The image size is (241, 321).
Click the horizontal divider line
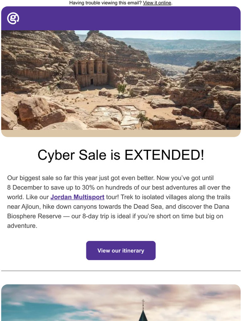[121, 271]
